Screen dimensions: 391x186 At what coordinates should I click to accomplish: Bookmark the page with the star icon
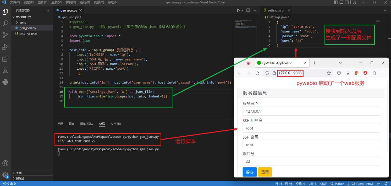[329, 73]
